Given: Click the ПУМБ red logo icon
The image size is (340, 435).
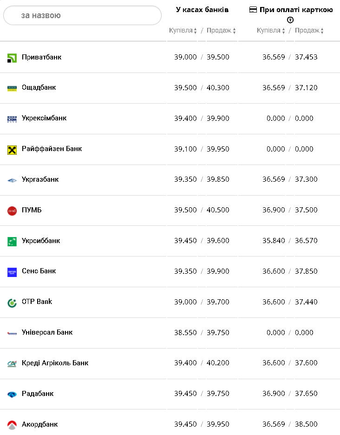Looking at the screenshot, I should tap(12, 211).
